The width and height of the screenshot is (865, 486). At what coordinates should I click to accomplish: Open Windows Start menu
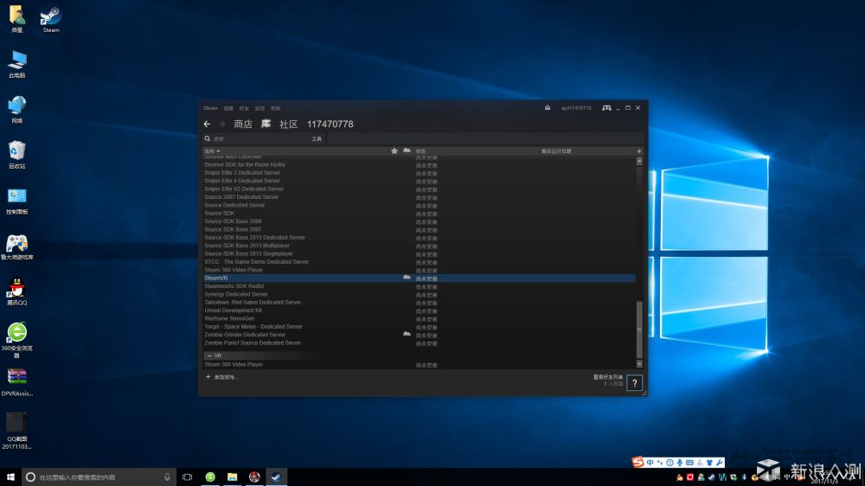(x=10, y=476)
